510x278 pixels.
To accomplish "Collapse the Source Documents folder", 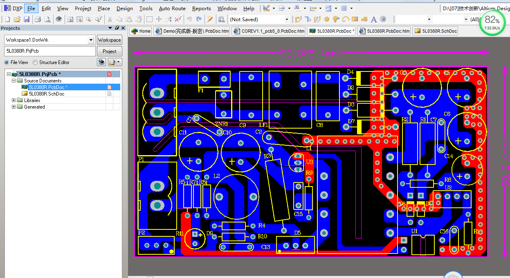I will coord(13,81).
